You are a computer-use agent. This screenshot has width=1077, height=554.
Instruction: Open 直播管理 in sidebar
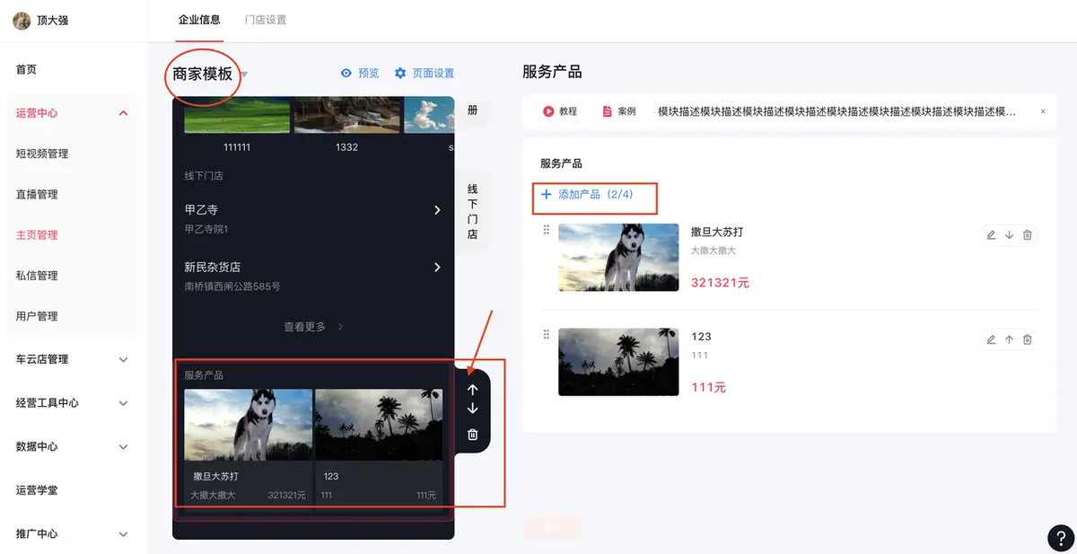[37, 194]
